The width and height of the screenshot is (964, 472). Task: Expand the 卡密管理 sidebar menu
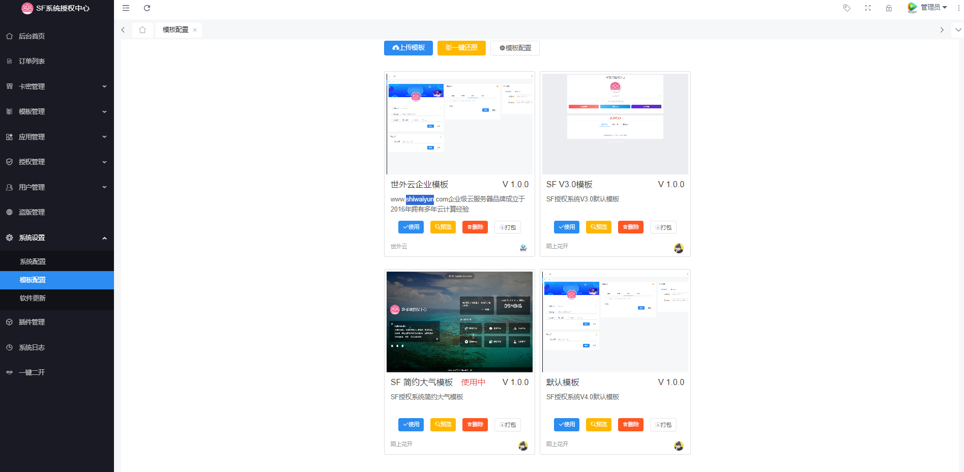click(x=56, y=86)
